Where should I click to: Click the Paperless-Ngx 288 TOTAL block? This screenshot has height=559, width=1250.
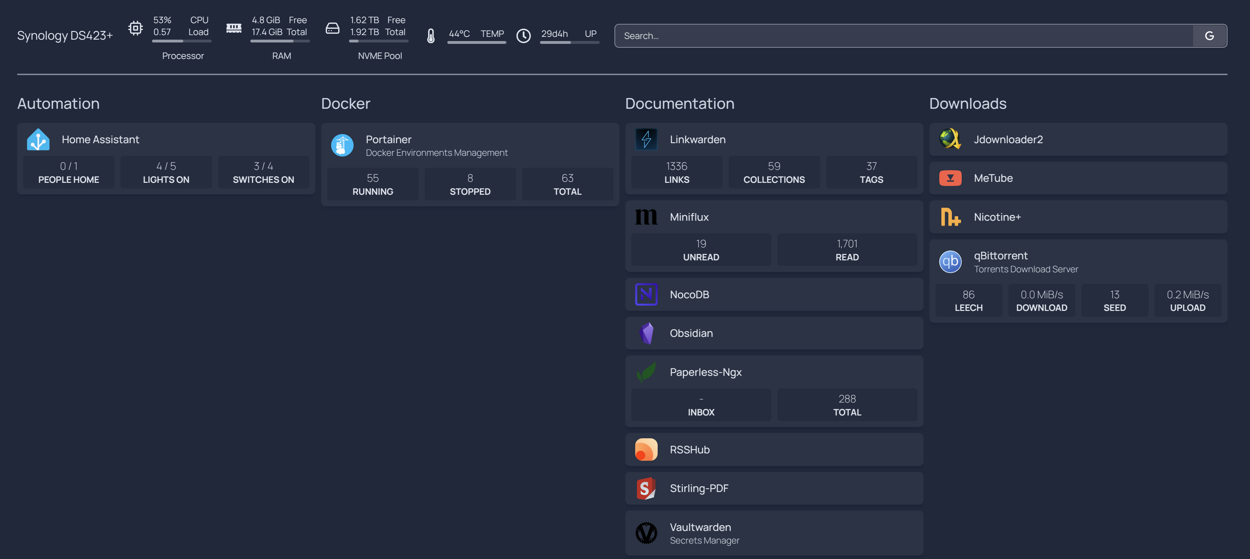[847, 405]
